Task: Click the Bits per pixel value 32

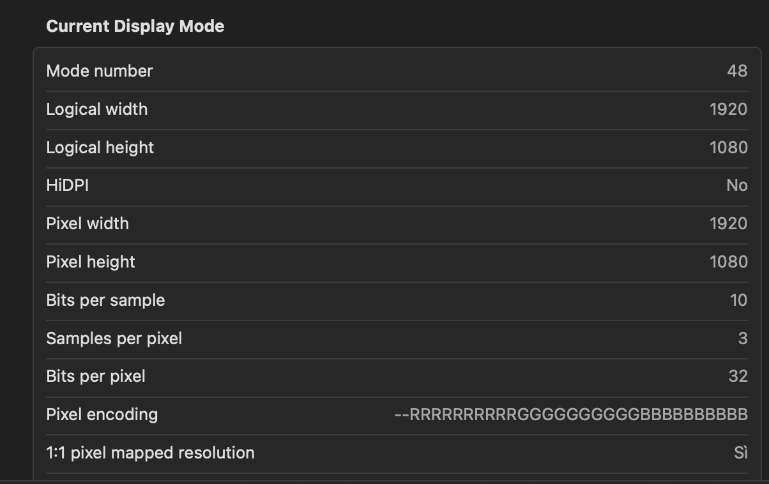Action: click(x=738, y=377)
